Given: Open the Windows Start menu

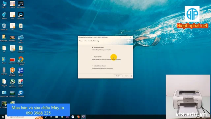Looking at the screenshot, I should (x=2, y=117).
